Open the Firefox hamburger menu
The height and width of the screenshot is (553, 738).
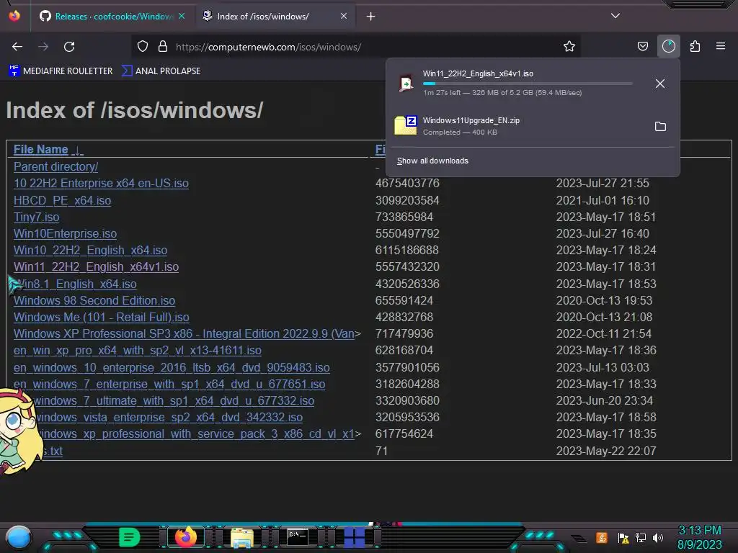(720, 47)
